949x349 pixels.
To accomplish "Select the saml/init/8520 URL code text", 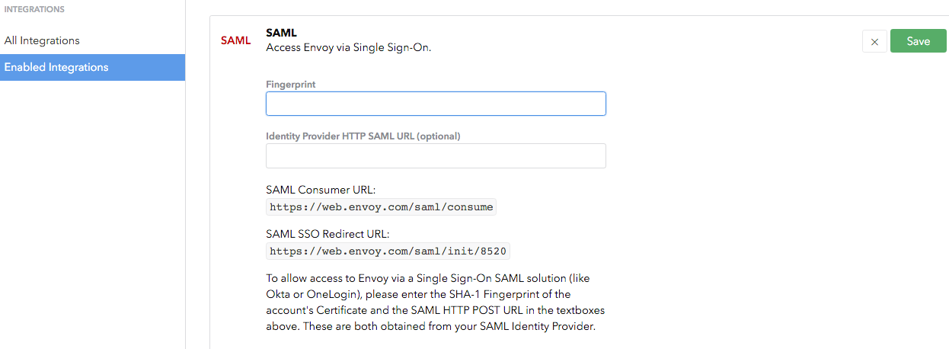I will coord(388,251).
